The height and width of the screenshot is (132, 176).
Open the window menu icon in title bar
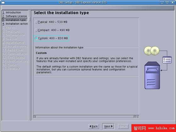click(3, 3)
